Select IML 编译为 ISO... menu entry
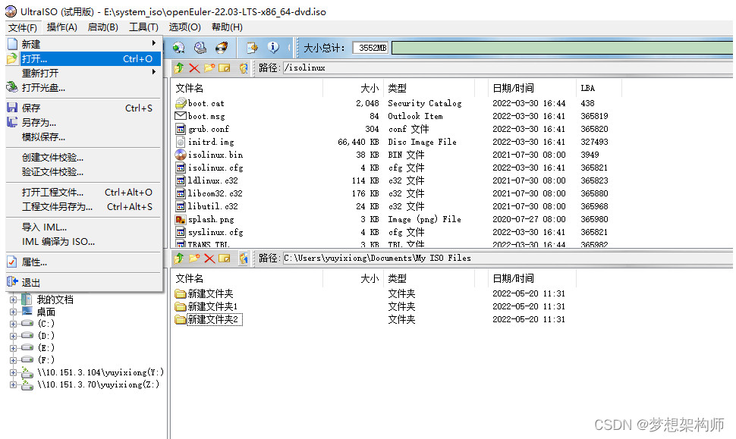 pyautogui.click(x=83, y=242)
